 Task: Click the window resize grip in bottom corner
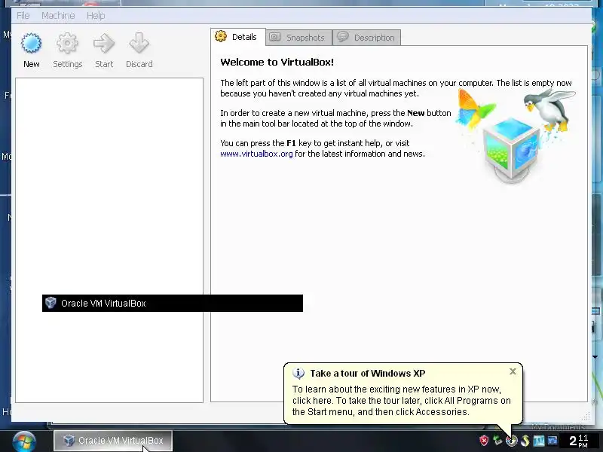[586, 417]
